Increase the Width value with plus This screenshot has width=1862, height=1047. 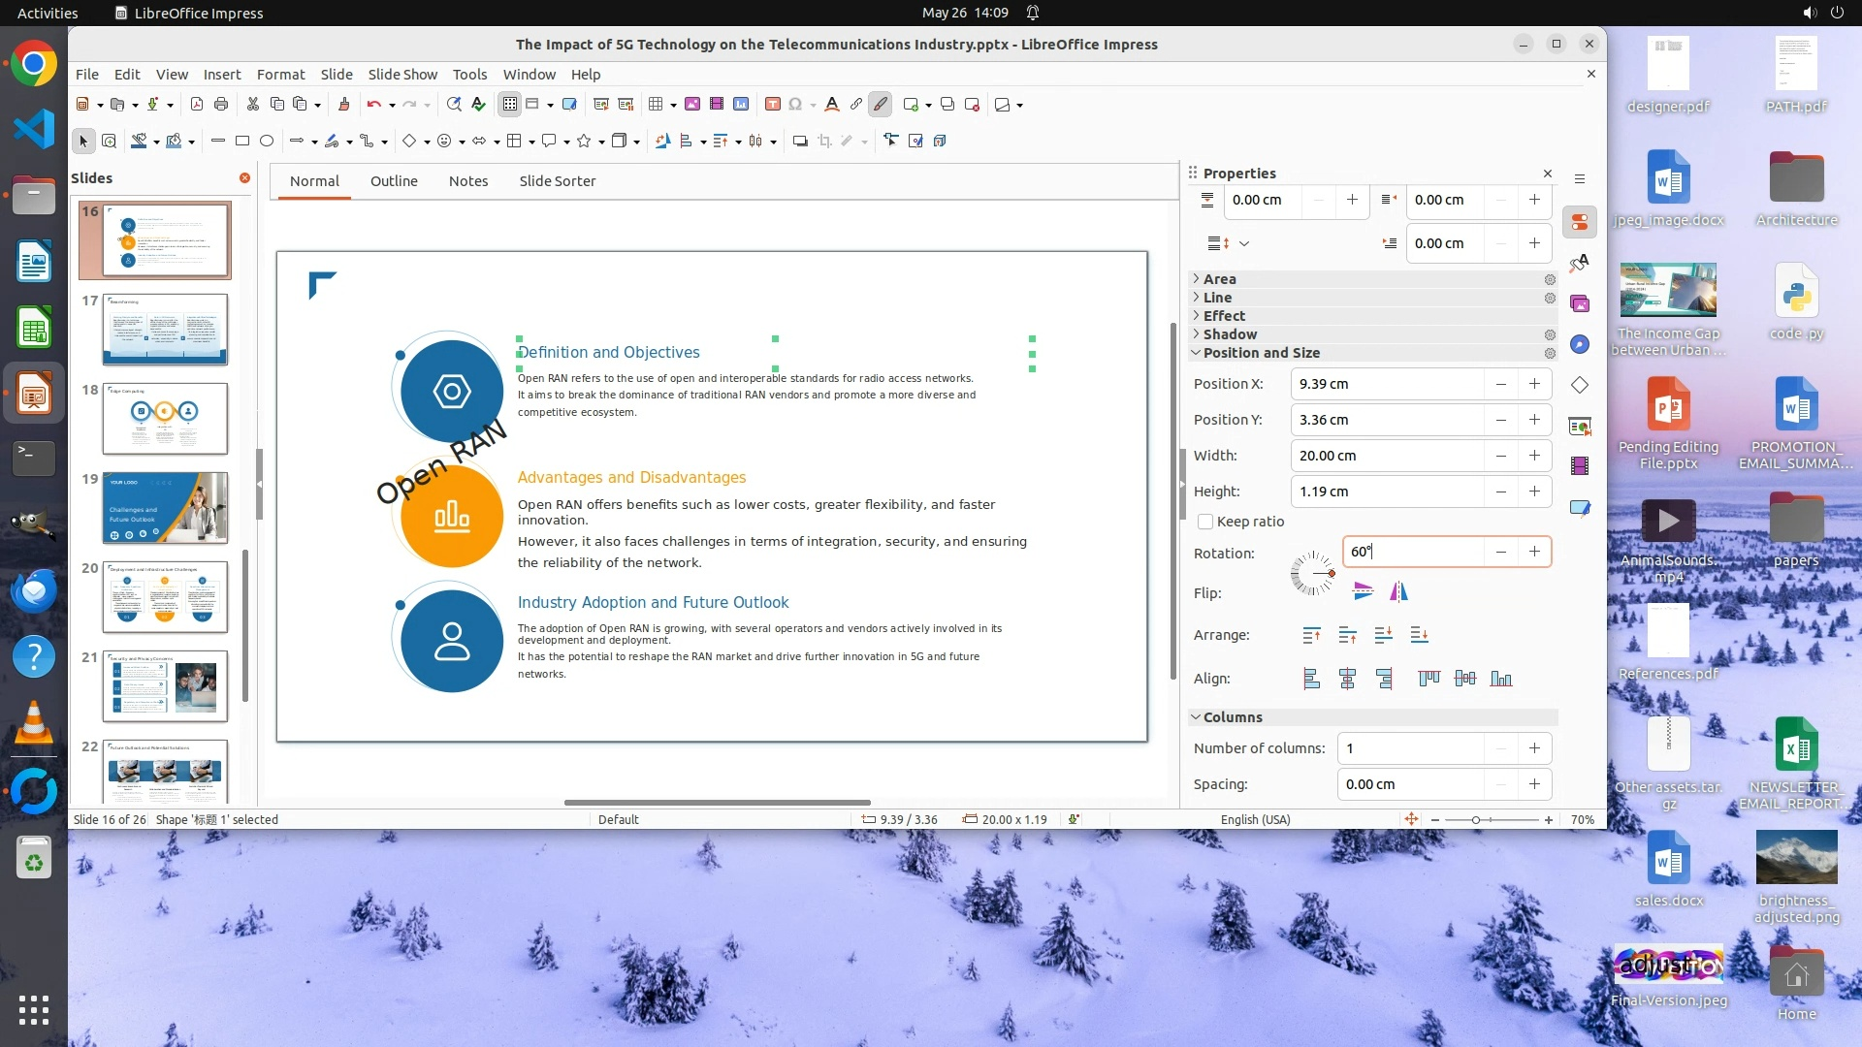1534,456
